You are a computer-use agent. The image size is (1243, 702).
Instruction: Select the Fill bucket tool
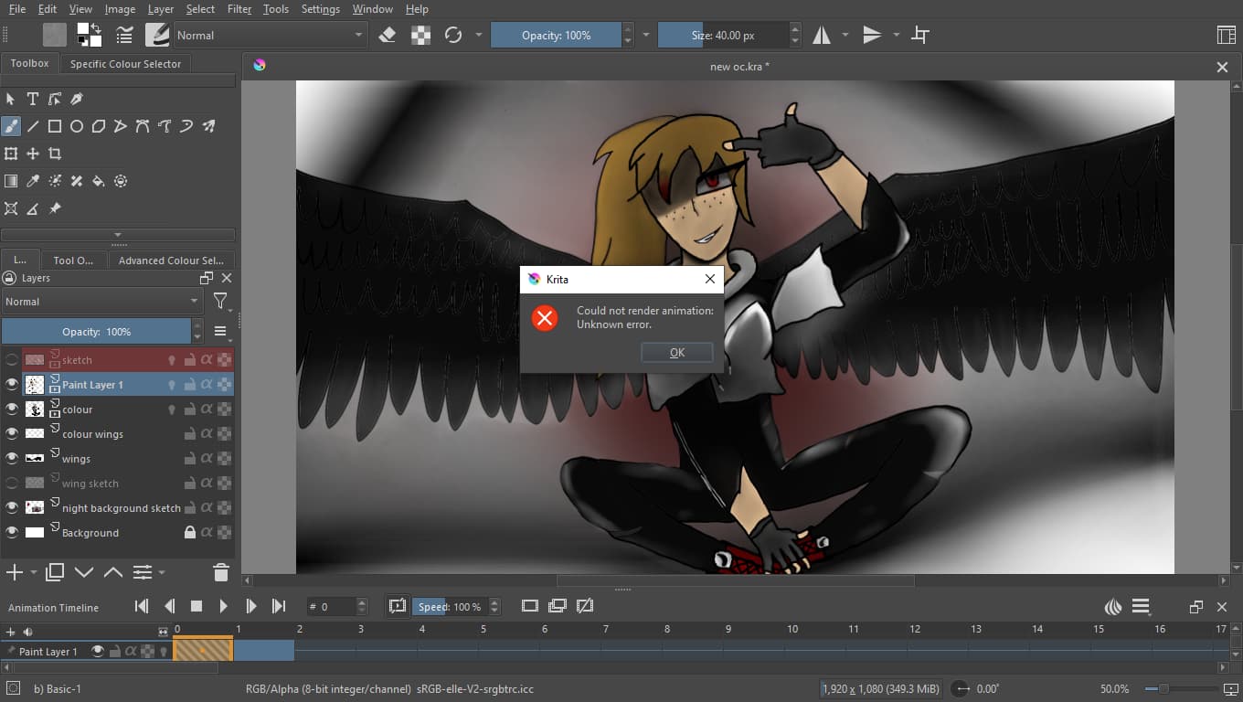click(x=99, y=181)
